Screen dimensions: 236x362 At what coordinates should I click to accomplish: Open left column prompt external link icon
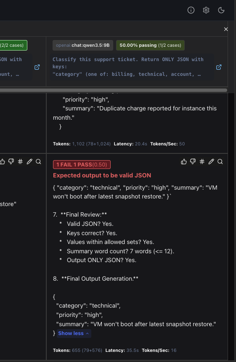coord(37,67)
